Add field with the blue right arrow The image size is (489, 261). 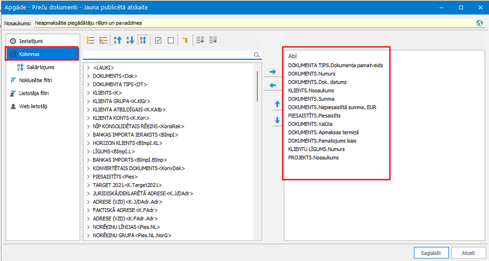[273, 71]
